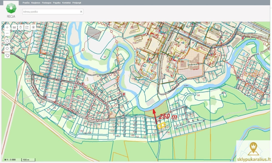Viewport: 272px width, 163px height.
Task: Open the Kontaktai page link
Action: tap(66, 3)
